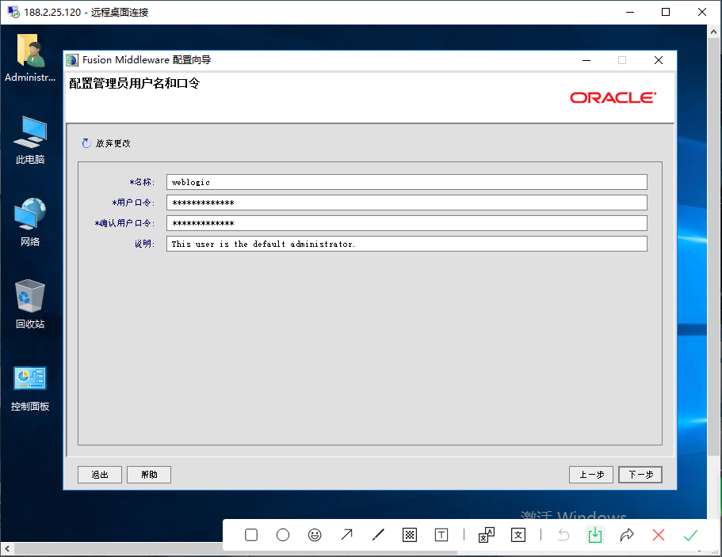Minimize the Fusion Middleware wizard window
This screenshot has width=722, height=557.
586,60
